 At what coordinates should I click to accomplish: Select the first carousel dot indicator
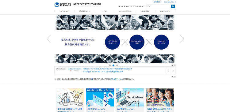tap(110, 65)
